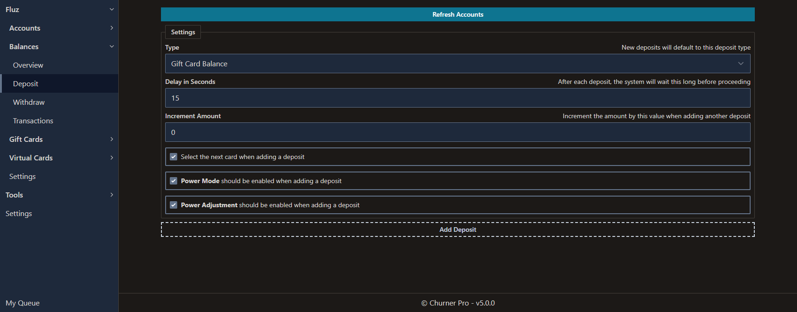The width and height of the screenshot is (797, 312).
Task: Expand the Gift Cards arrow
Action: pos(111,139)
